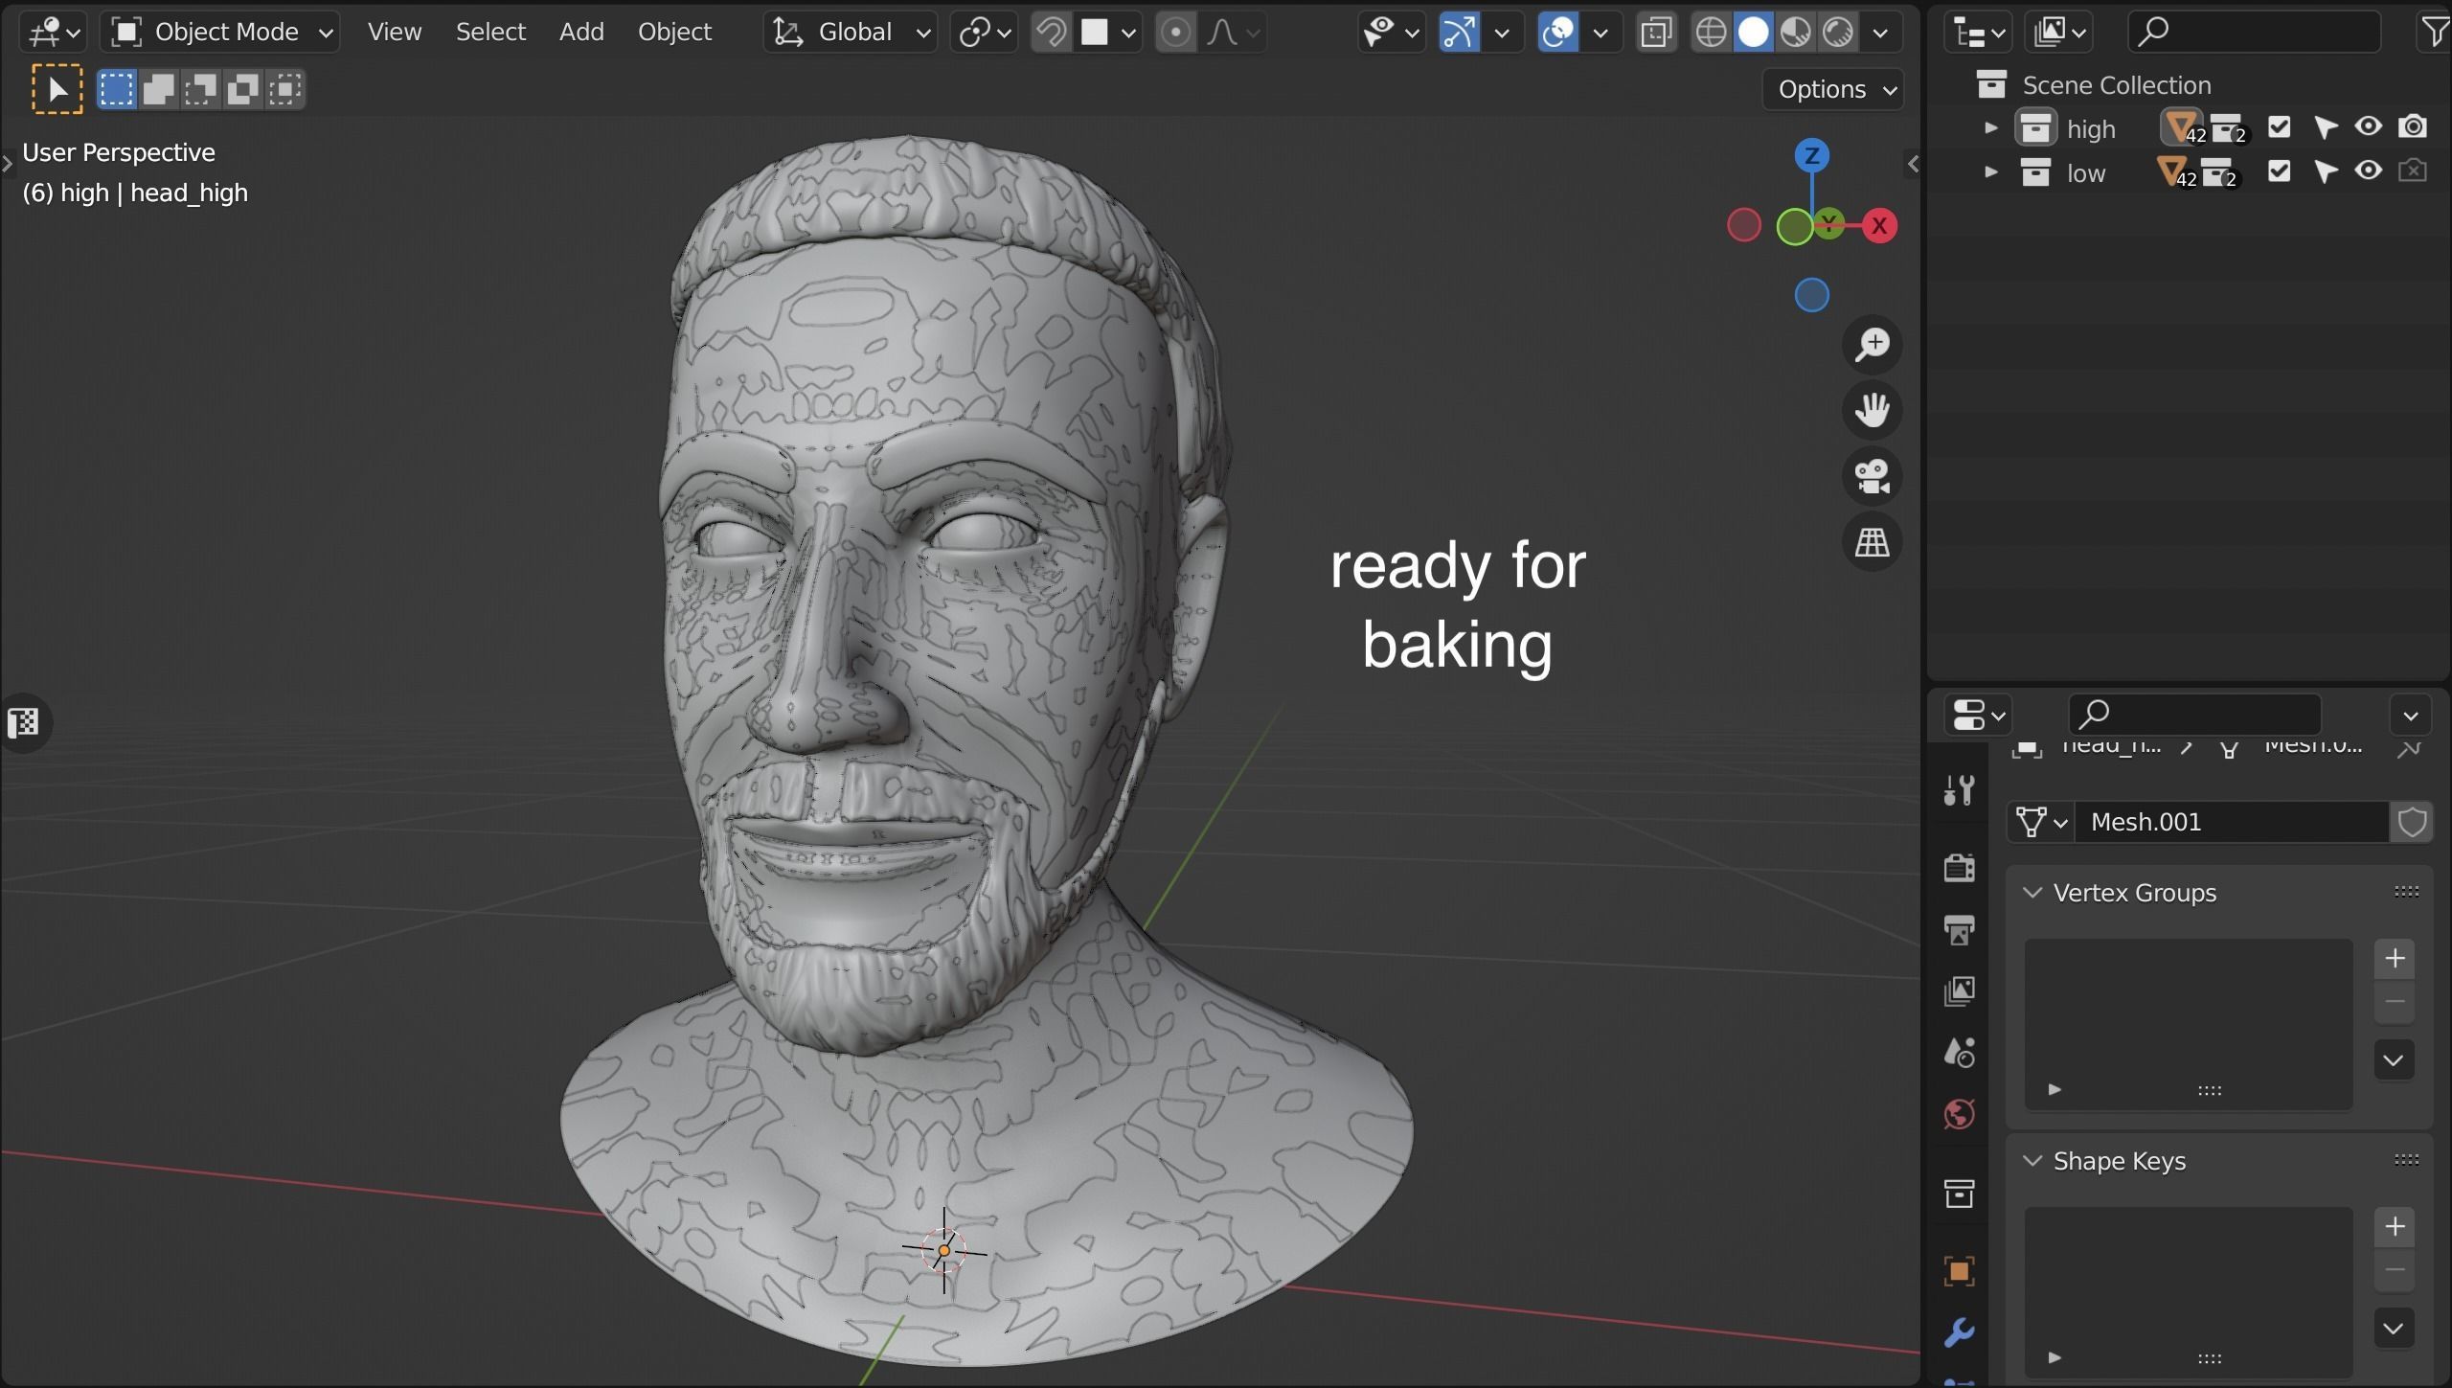Toggle X-ray show icon
2452x1388 pixels.
point(1656,33)
